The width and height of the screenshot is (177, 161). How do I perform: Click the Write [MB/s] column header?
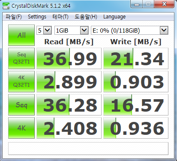(x=136, y=42)
